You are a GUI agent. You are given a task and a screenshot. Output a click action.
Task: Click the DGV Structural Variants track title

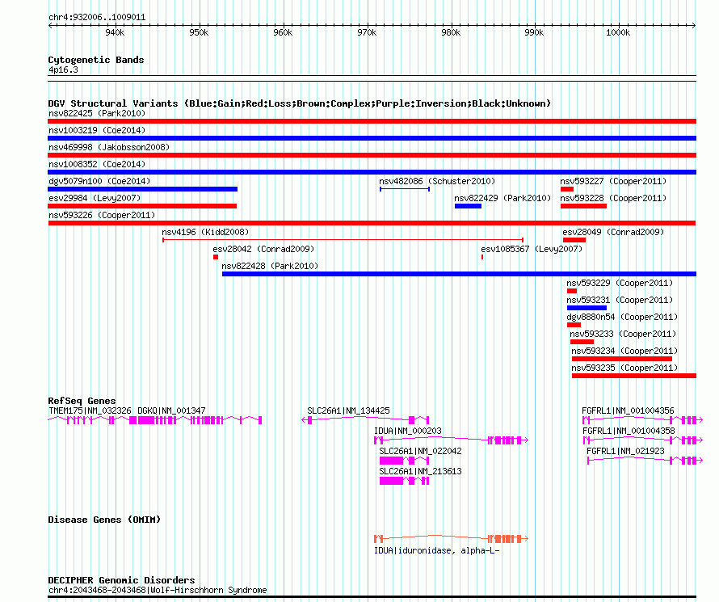pos(299,103)
